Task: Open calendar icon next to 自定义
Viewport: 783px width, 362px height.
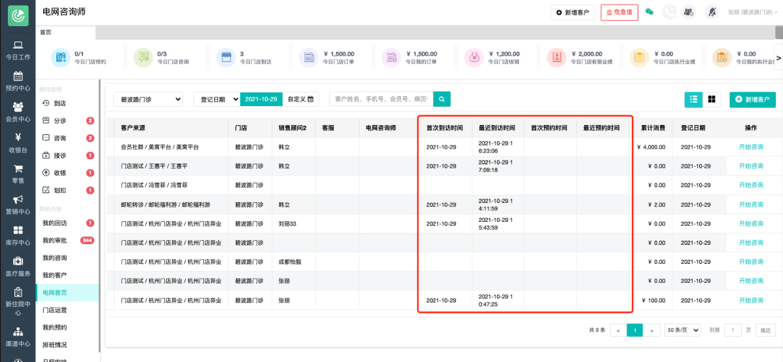Action: pos(310,99)
